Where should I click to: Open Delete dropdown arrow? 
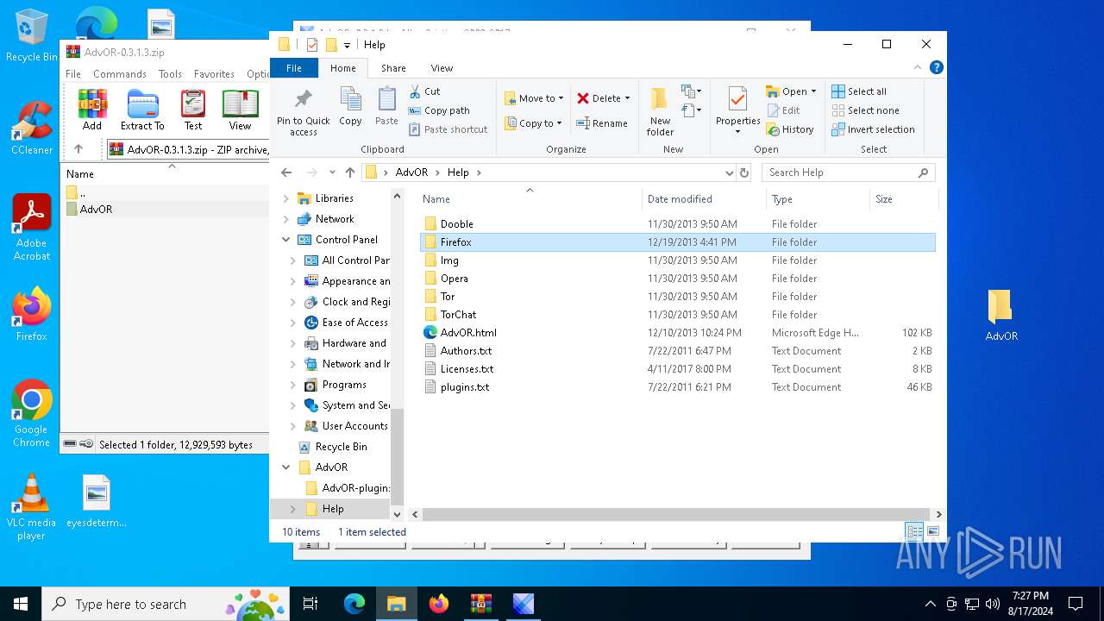tap(627, 98)
